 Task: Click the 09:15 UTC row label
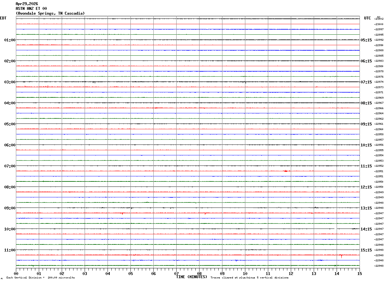(x=366, y=124)
